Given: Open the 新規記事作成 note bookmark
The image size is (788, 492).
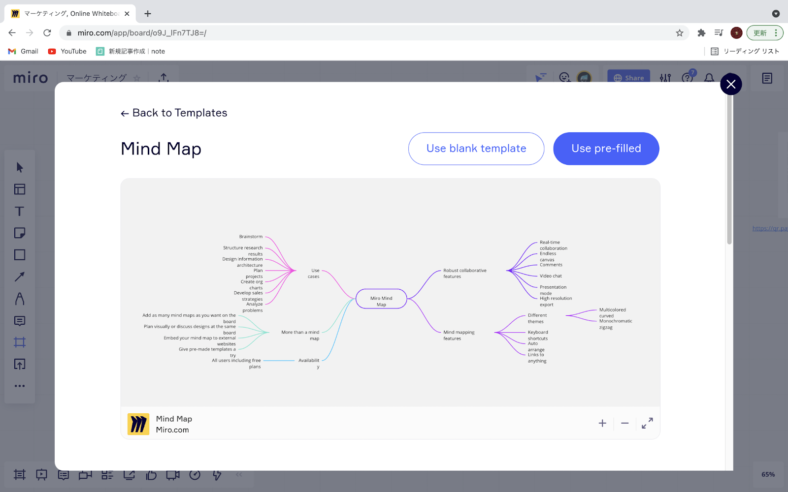Looking at the screenshot, I should [131, 51].
